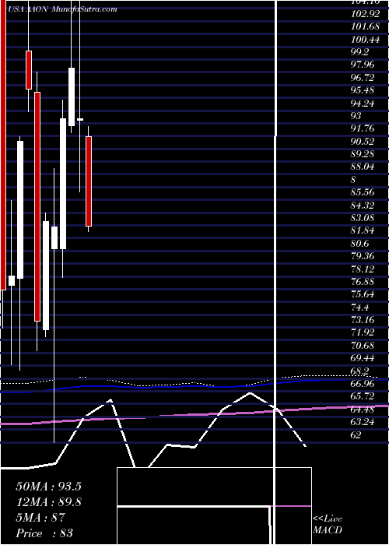Click the 95.48 price label
389x545 pixels.
(x=363, y=91)
